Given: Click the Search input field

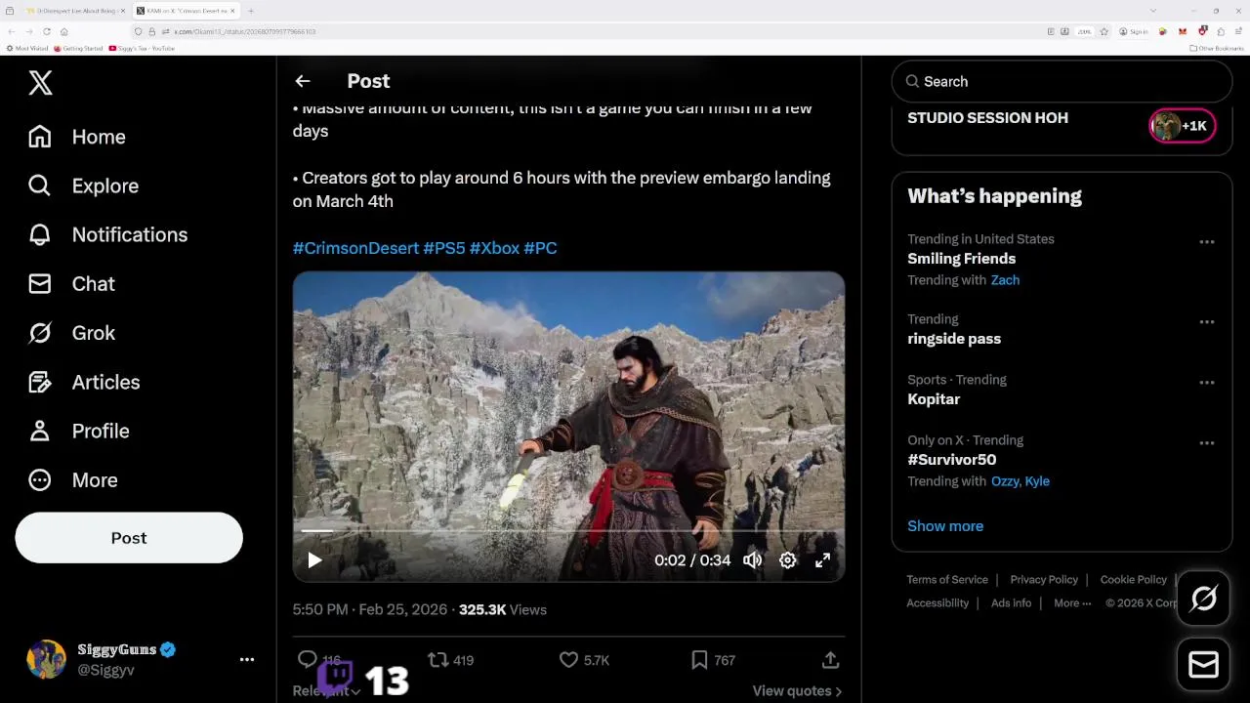Looking at the screenshot, I should click(1062, 82).
